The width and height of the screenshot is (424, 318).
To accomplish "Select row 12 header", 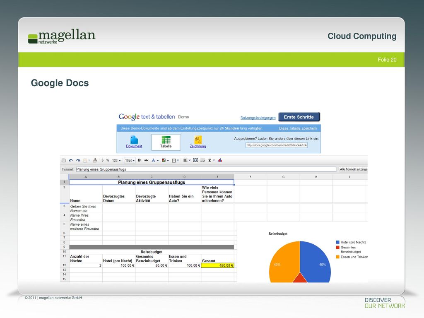I will [64, 265].
